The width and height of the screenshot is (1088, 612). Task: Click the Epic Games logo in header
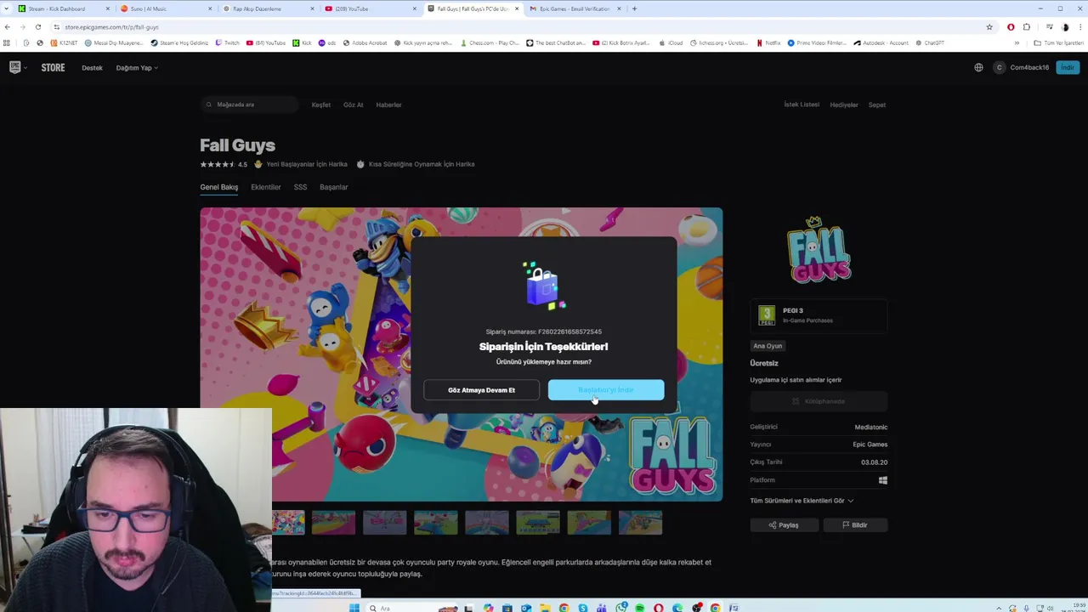point(14,67)
